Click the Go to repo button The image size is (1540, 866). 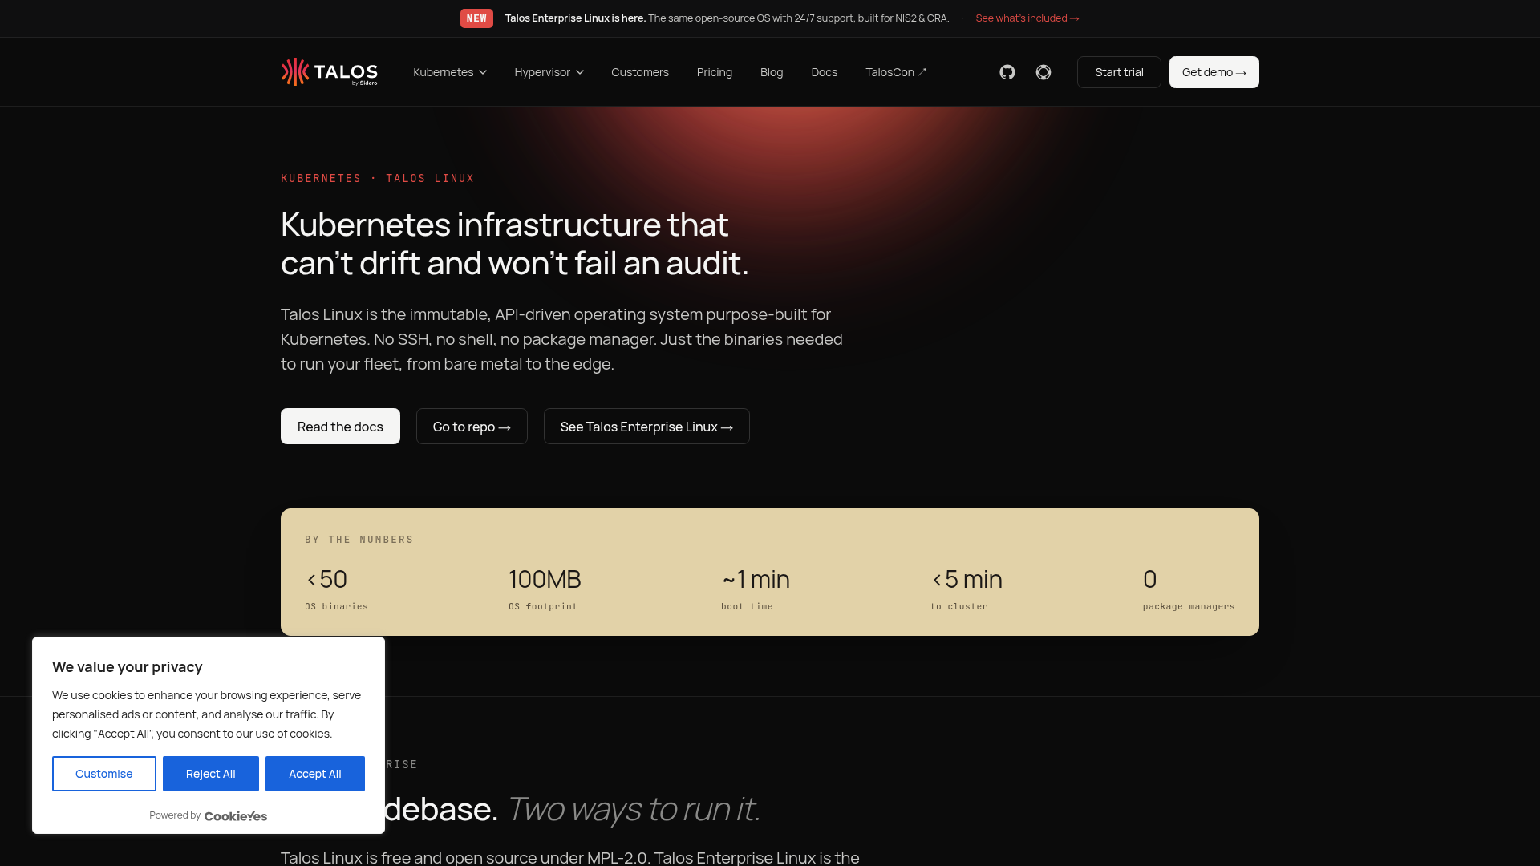472,427
